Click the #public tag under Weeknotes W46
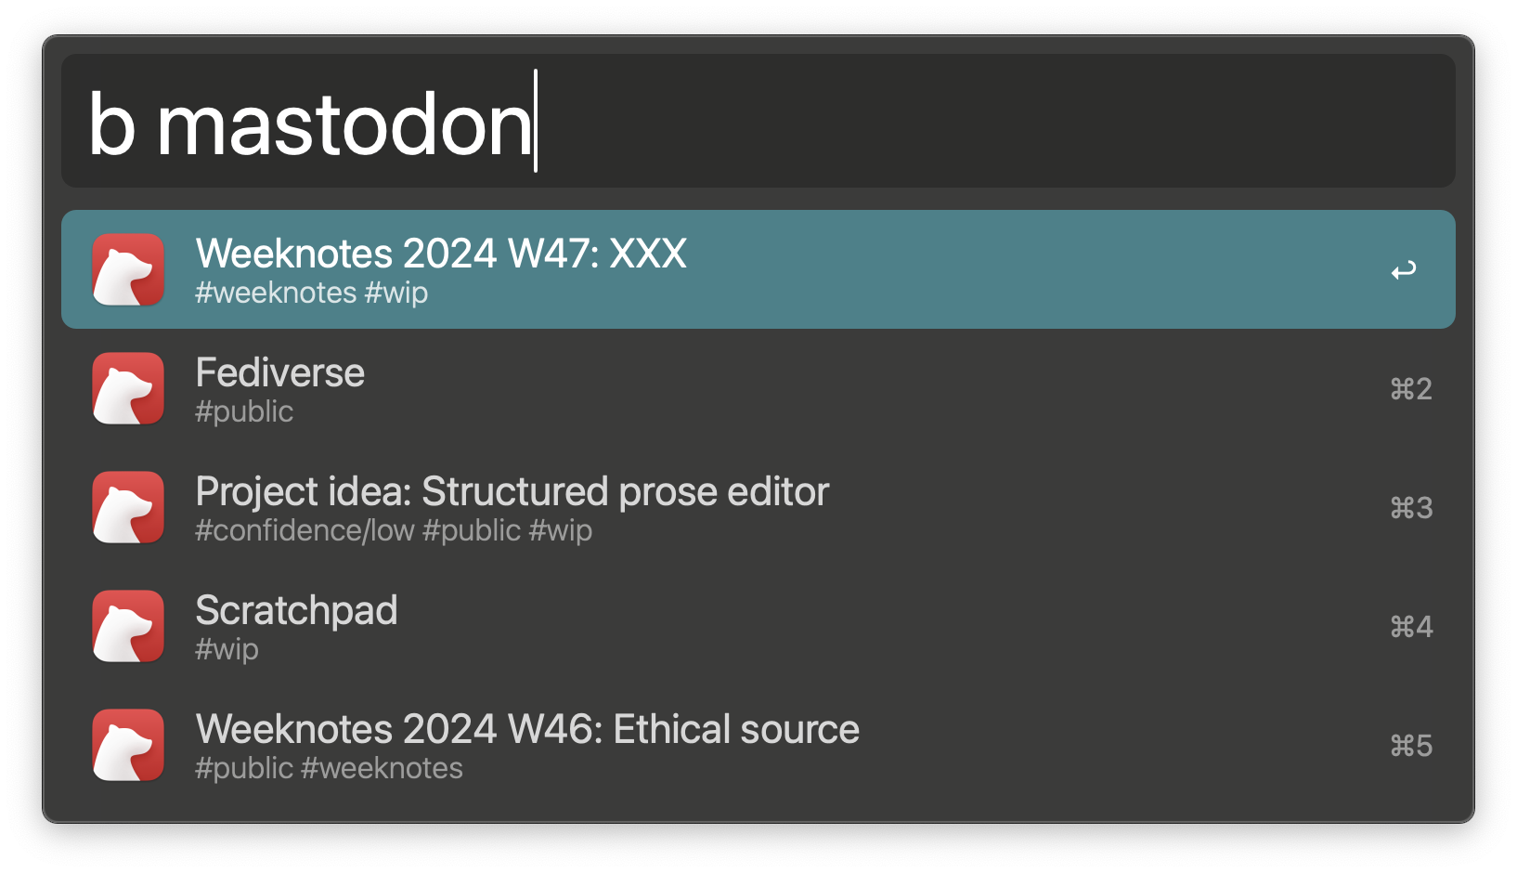 click(x=244, y=768)
